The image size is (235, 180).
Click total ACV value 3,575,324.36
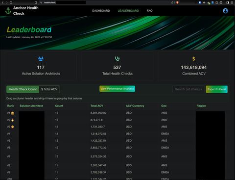click(98, 156)
